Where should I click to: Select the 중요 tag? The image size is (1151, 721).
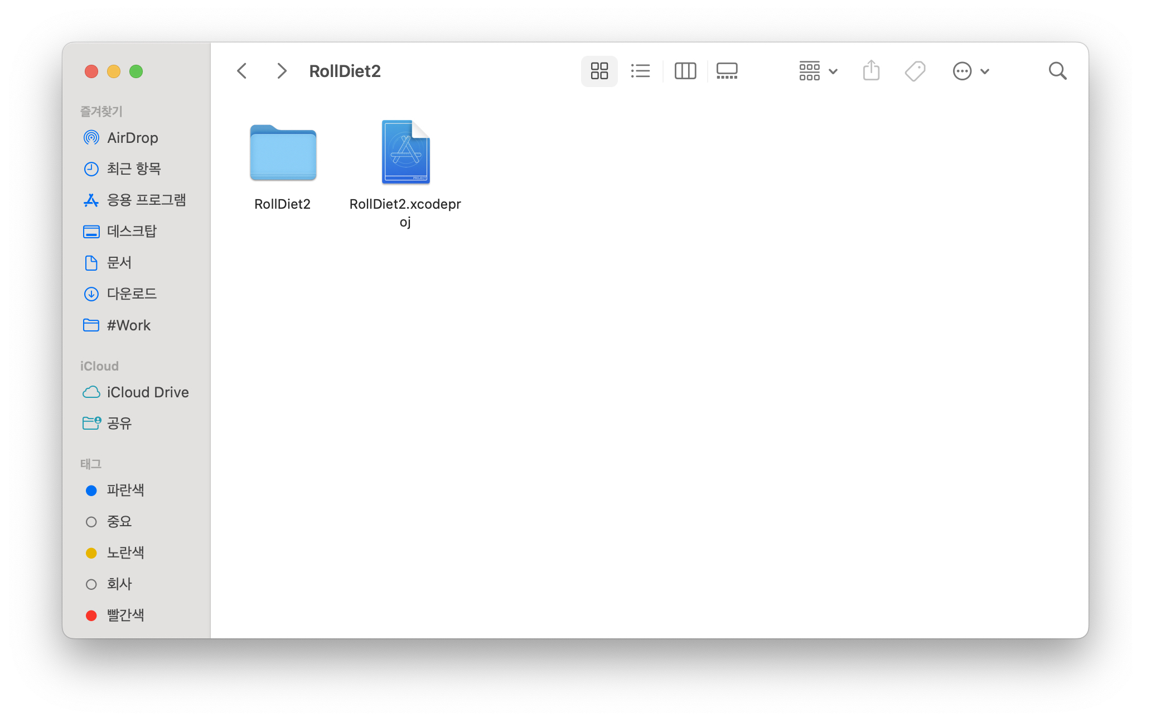click(136, 522)
